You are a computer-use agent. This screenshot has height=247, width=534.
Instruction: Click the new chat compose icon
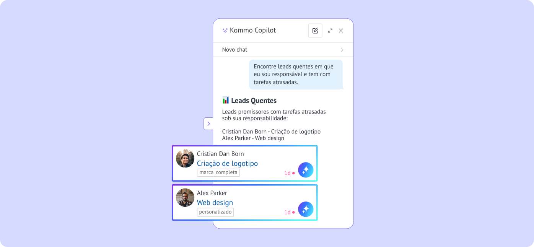point(315,31)
